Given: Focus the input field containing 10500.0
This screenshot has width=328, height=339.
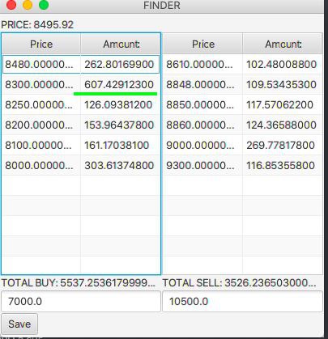Looking at the screenshot, I should coord(242,301).
